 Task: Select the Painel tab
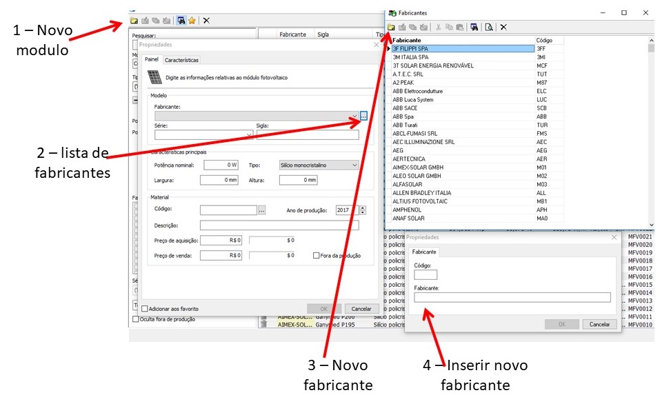click(151, 60)
